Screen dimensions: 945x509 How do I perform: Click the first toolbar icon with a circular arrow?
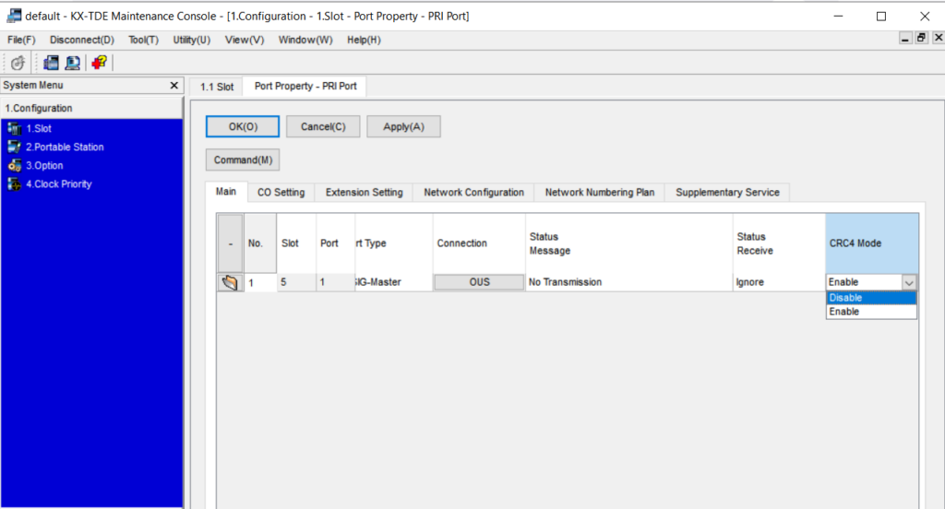(x=18, y=63)
